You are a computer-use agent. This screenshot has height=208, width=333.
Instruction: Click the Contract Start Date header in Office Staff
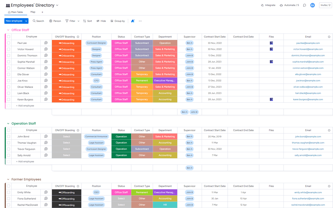(215, 37)
